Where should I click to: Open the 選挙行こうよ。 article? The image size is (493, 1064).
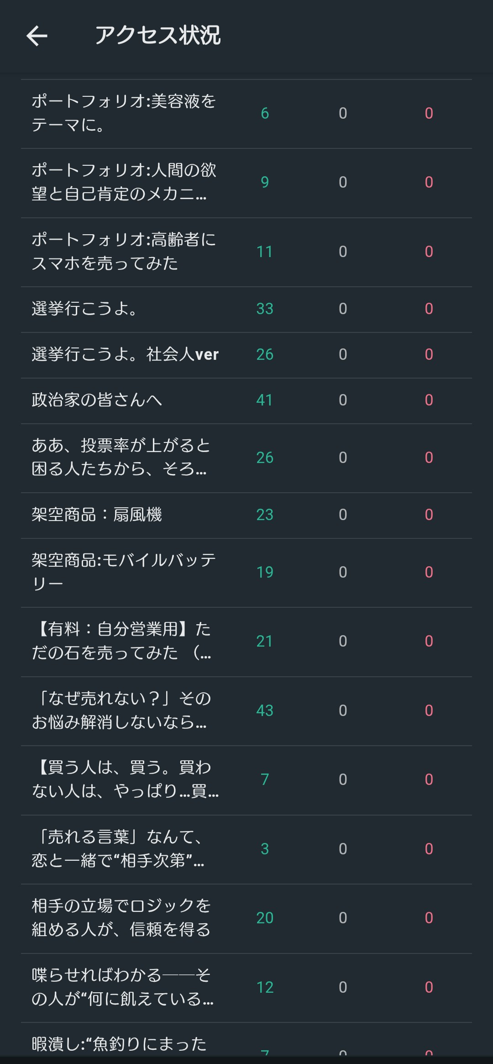click(84, 309)
